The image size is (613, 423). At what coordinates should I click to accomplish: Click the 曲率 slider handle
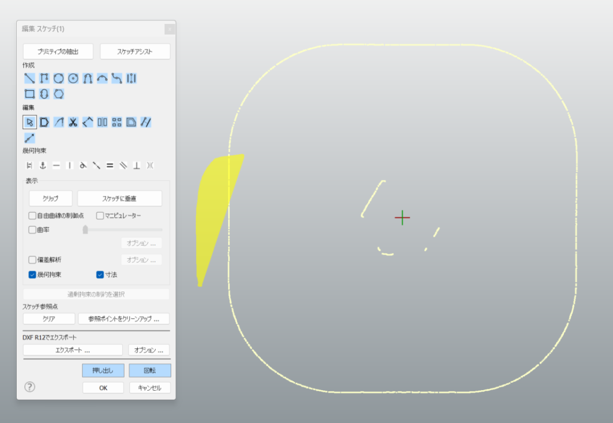click(x=86, y=229)
